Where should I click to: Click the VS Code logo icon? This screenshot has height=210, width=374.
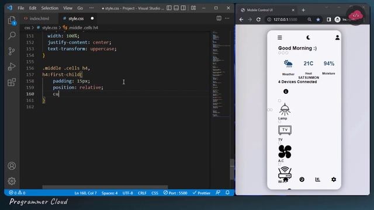tap(9, 8)
